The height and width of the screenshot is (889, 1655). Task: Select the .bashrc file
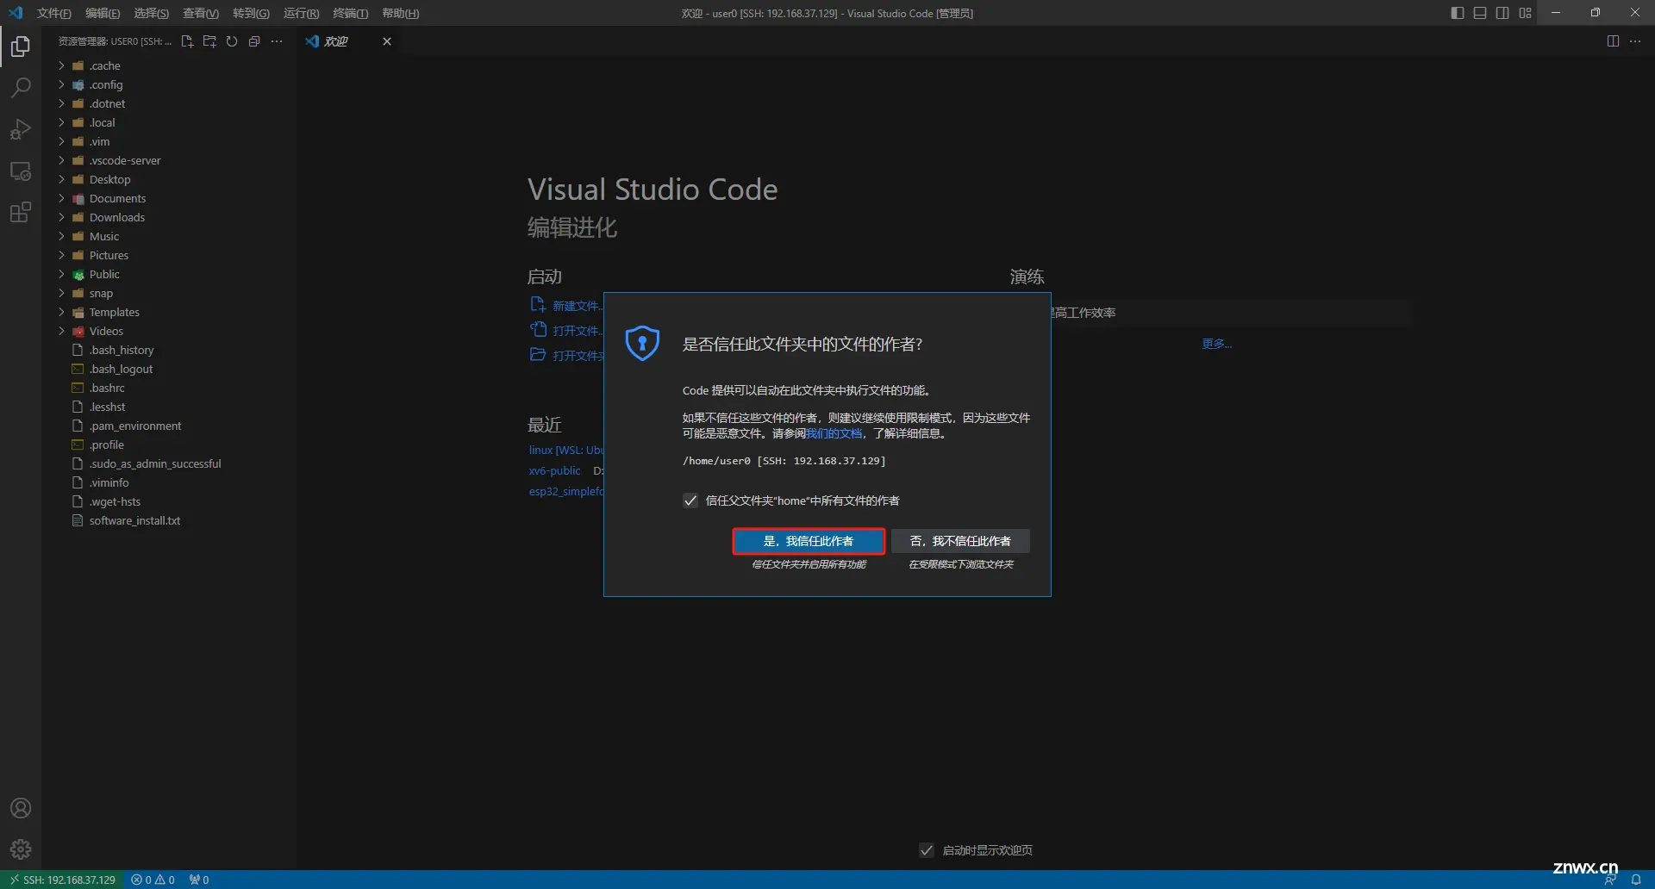click(x=169, y=388)
